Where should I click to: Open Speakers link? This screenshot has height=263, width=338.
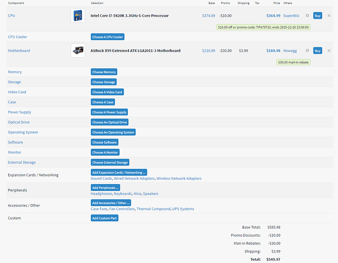click(x=151, y=194)
